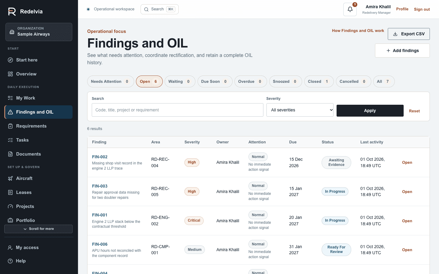The image size is (439, 274).
Task: Click the Overview dashboard icon
Action: tap(10, 74)
